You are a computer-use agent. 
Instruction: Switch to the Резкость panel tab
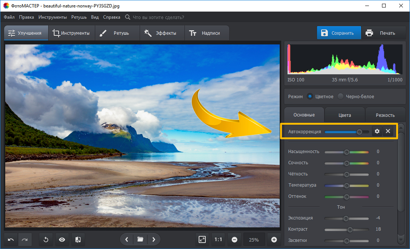tap(385, 115)
